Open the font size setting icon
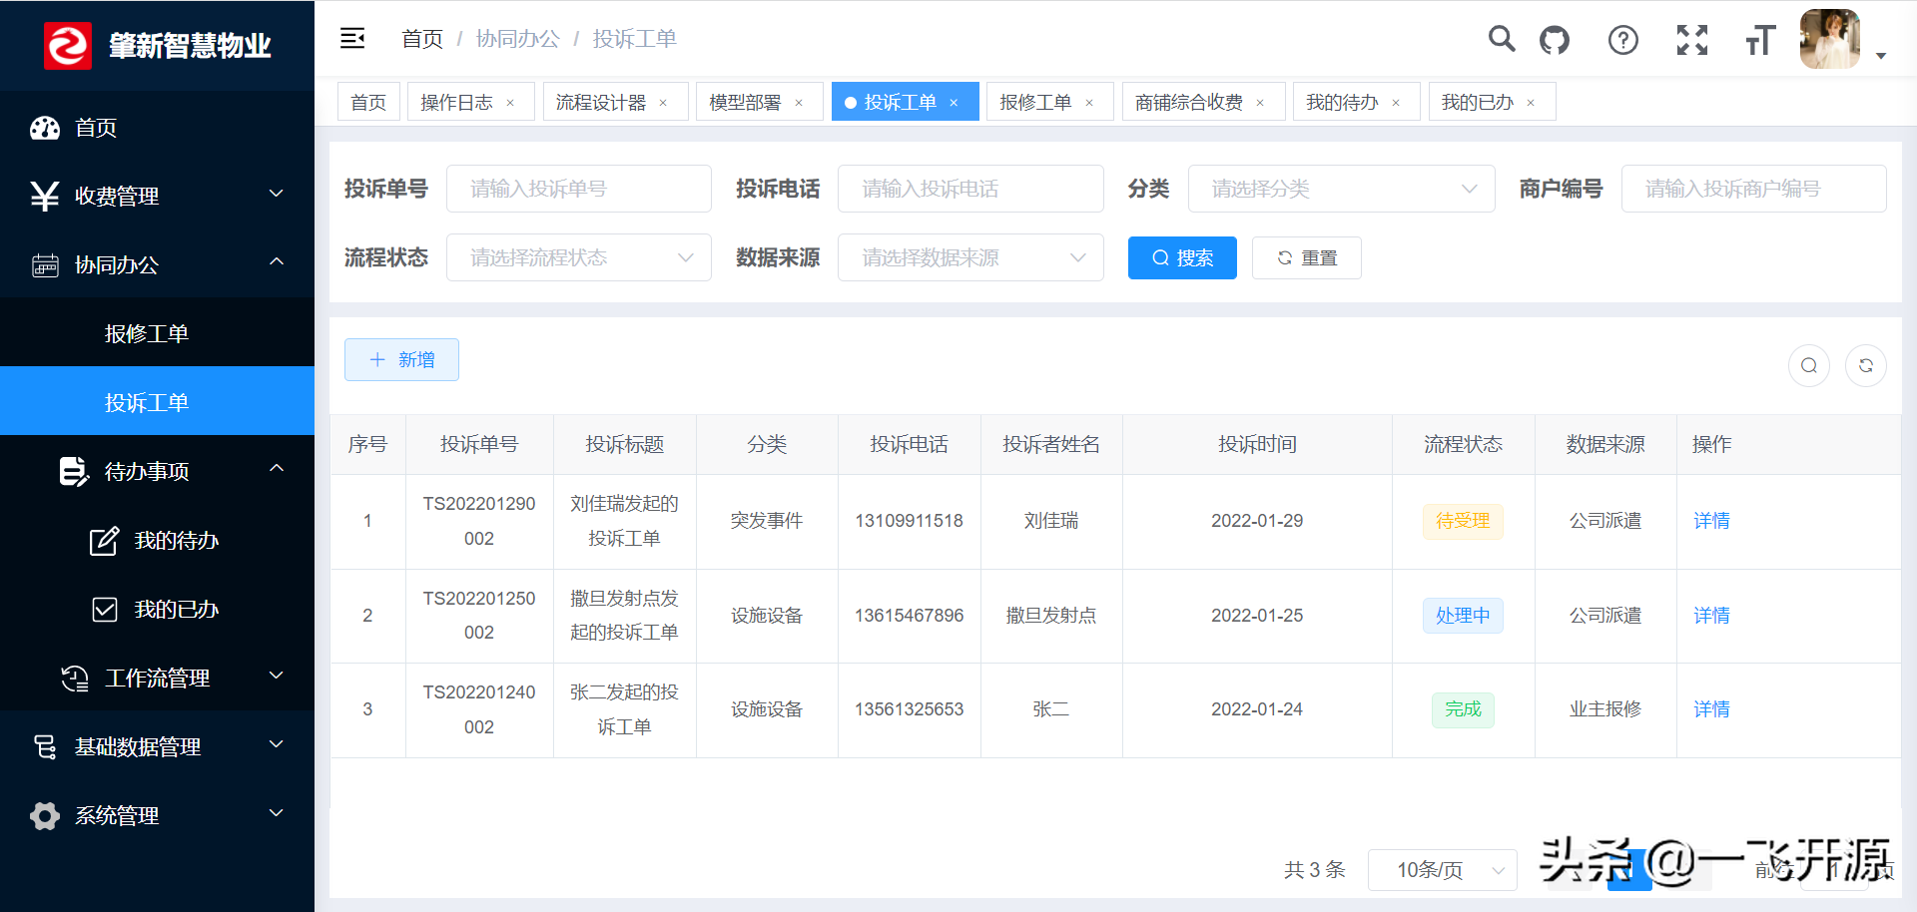 coord(1760,40)
